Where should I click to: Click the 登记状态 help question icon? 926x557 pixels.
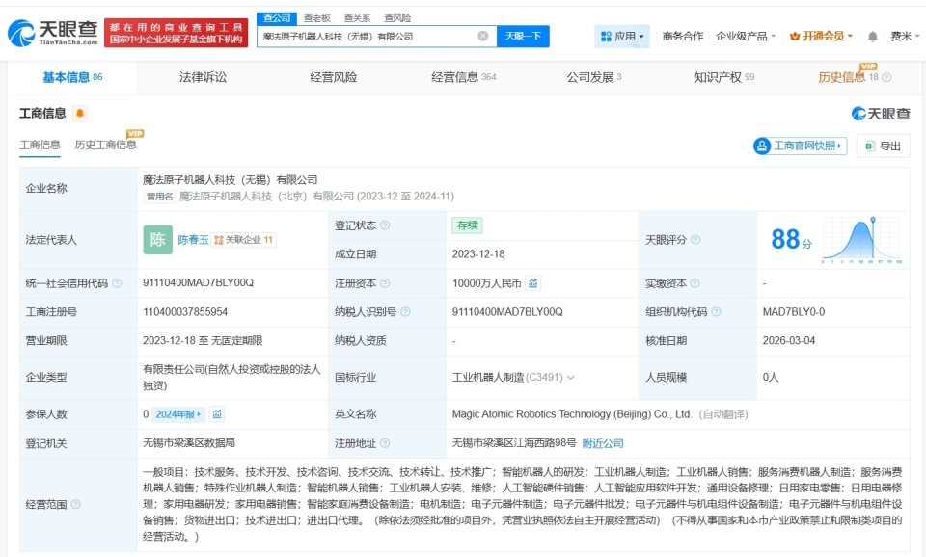pos(385,225)
